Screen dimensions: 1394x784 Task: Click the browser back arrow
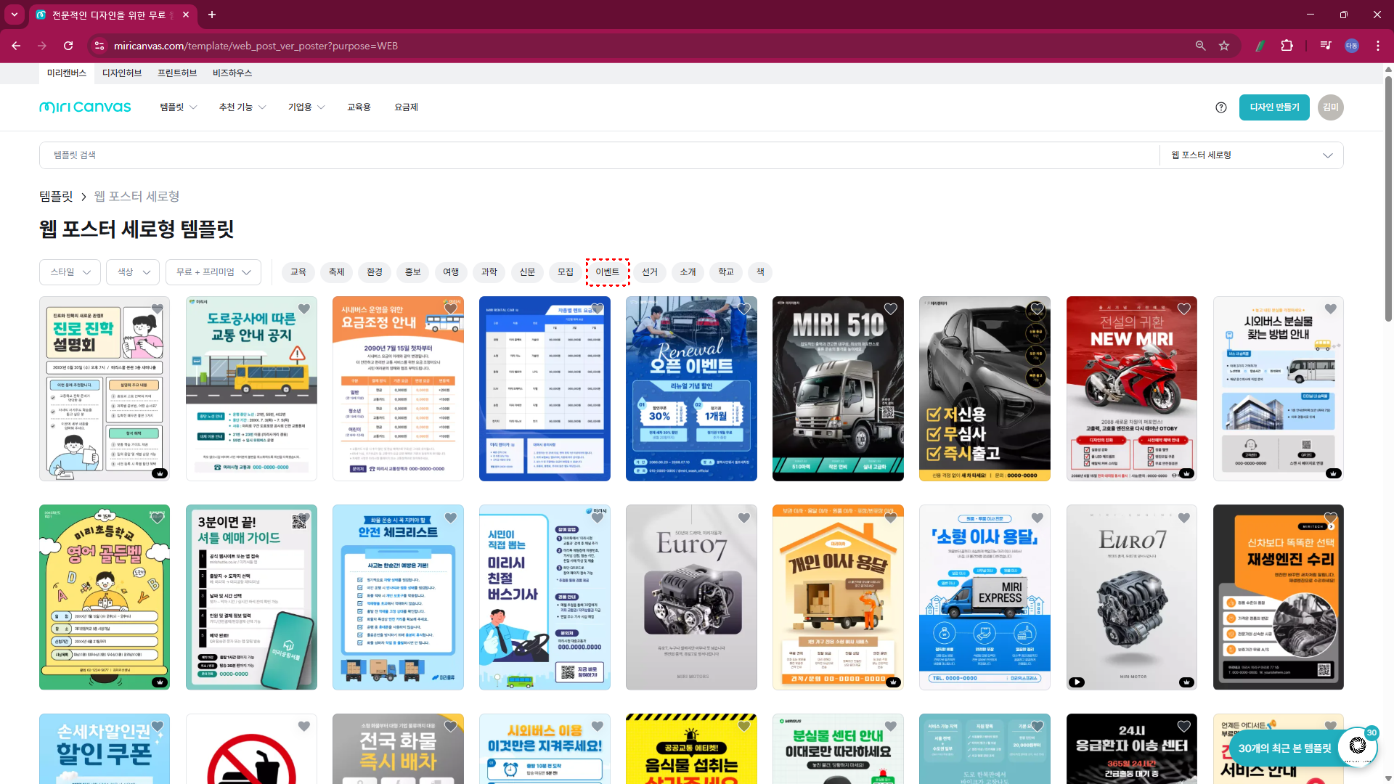(x=16, y=46)
